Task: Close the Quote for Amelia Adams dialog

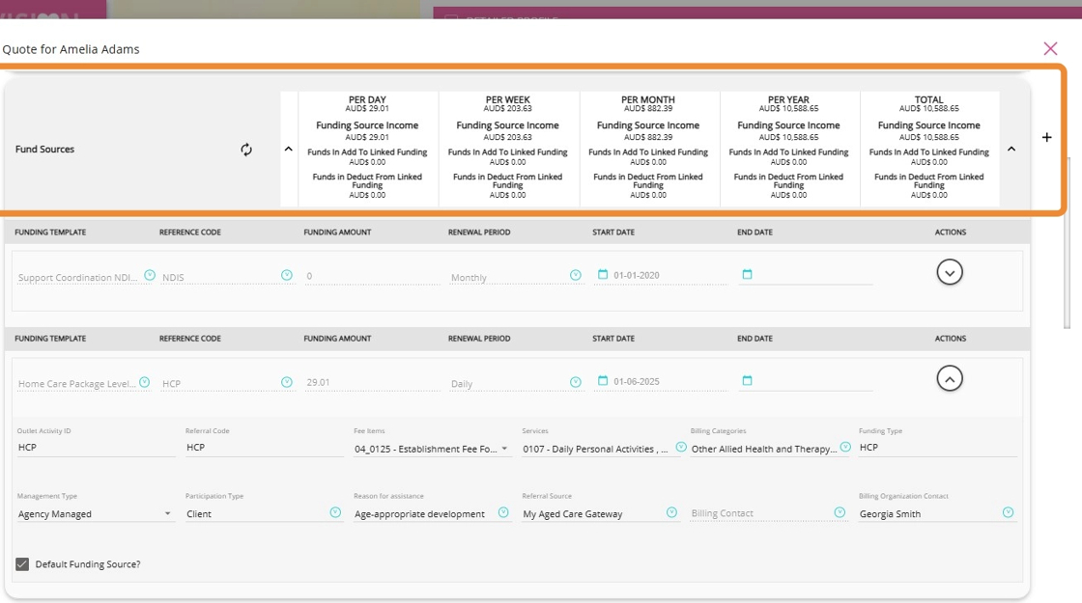Action: (x=1050, y=48)
